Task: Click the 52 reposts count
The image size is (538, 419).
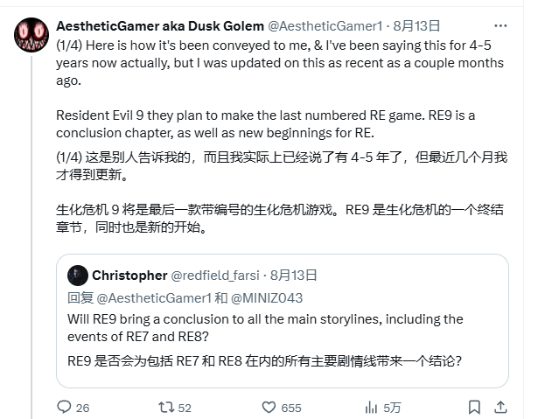Action: point(185,407)
